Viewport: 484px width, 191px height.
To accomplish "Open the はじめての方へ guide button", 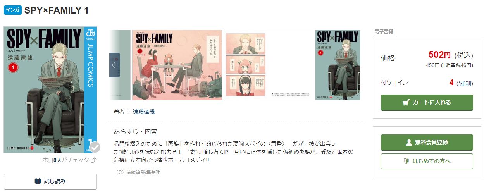I will (427, 161).
